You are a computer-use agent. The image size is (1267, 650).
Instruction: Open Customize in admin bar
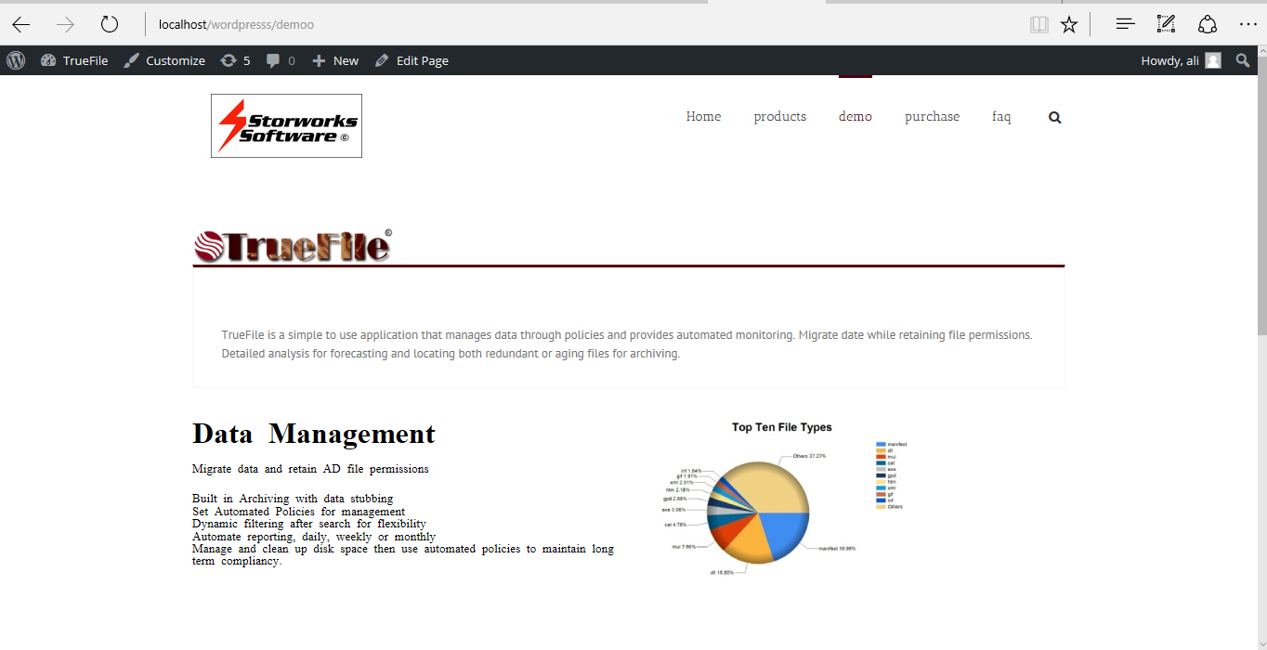click(163, 60)
